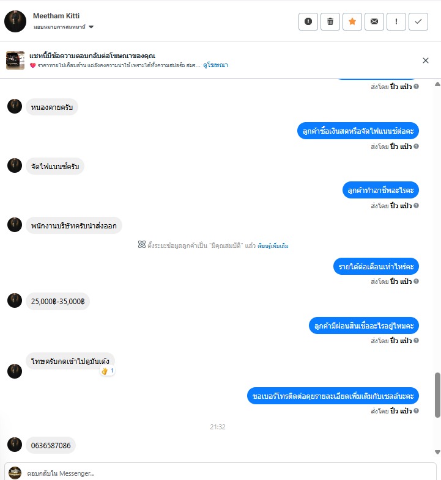Mark conversation done with checkmark icon
The image size is (441, 480).
418,21
